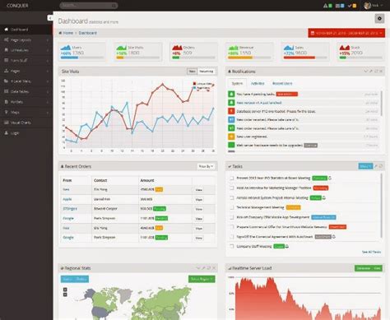Viewport: 390px width, 320px height.
Task: Click the wrench icon in Regional Stats header
Action: pos(203,268)
